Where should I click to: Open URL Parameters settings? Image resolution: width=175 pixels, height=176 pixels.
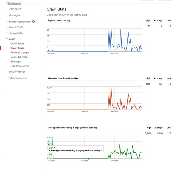(20, 66)
